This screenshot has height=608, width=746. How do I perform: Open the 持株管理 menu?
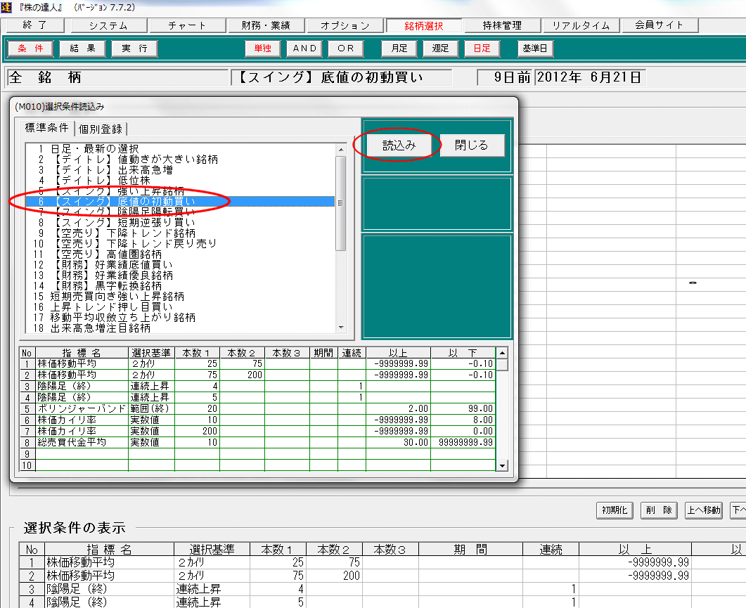(x=503, y=25)
